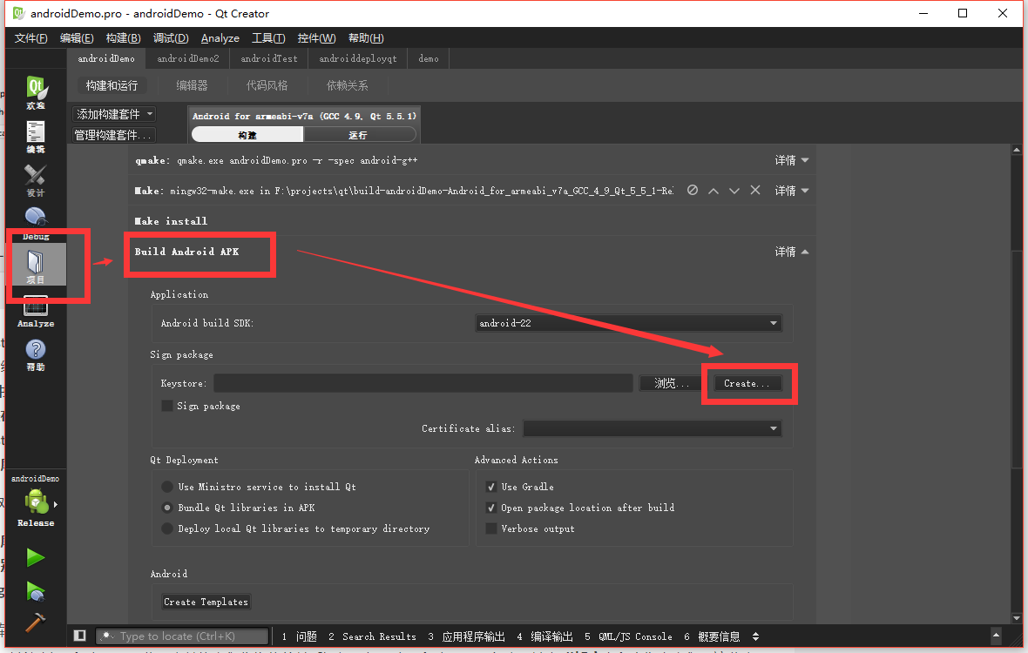
Task: Open the File menu
Action: coord(30,38)
